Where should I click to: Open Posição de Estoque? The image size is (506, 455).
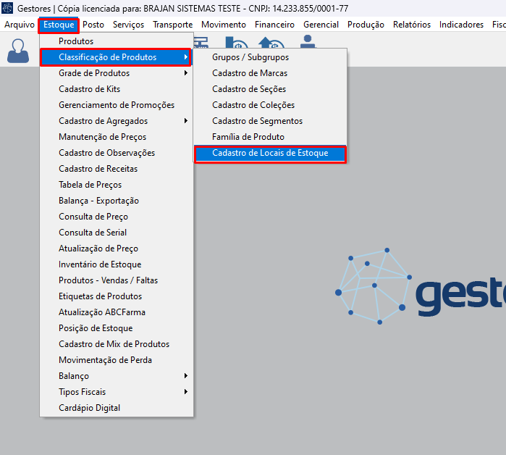[x=96, y=328]
